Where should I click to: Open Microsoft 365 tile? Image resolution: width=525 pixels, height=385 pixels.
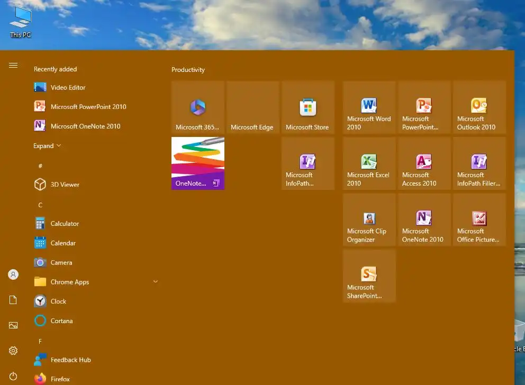198,107
